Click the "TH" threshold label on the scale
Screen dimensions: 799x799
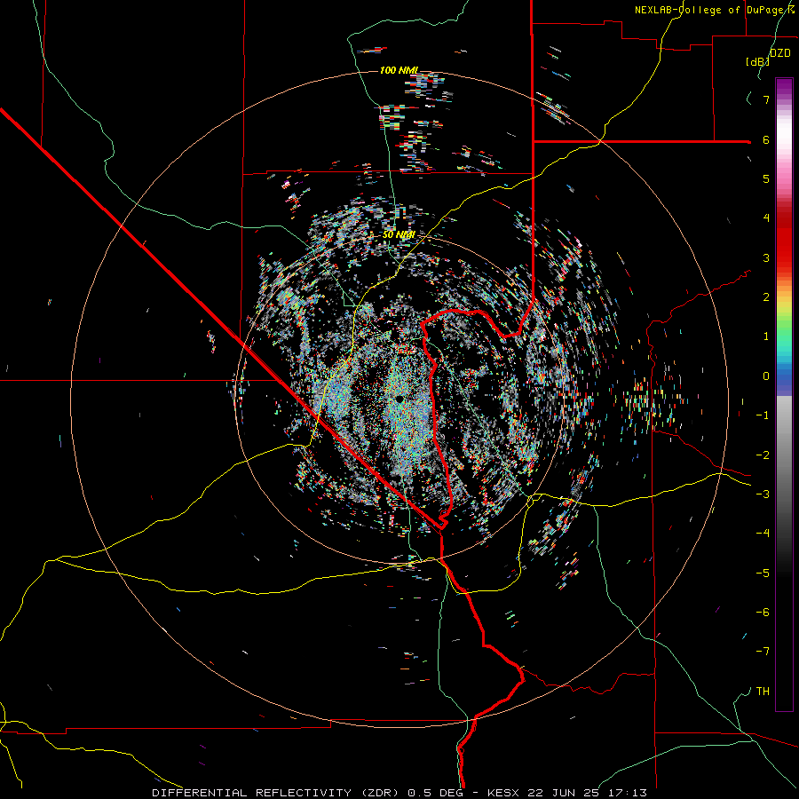(x=763, y=692)
